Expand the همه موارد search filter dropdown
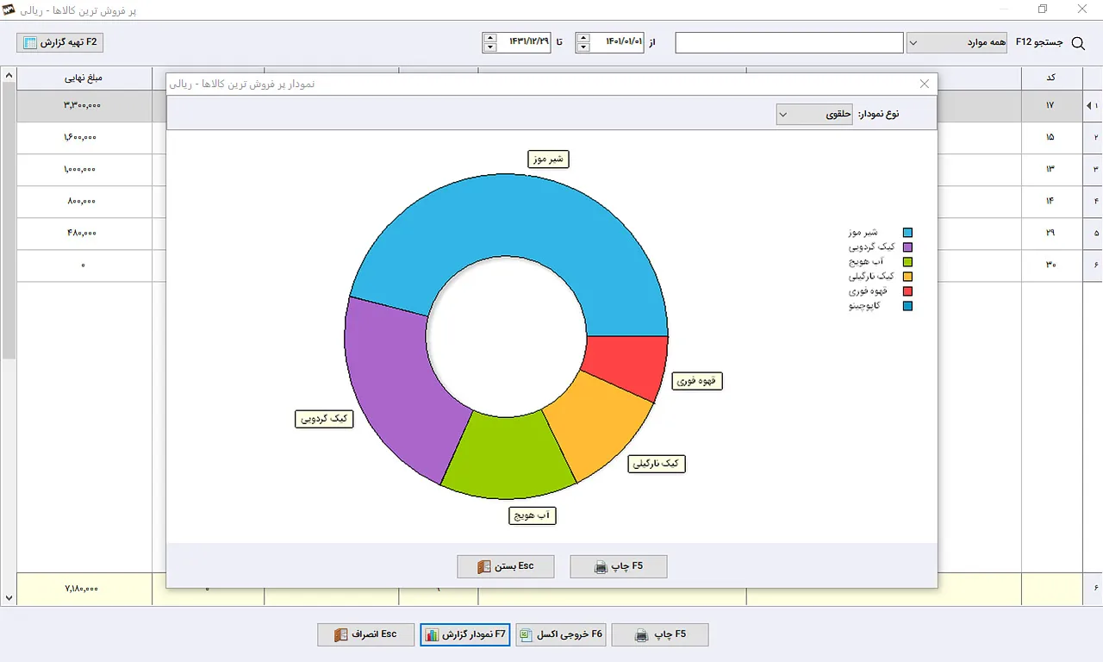The image size is (1103, 662). pos(957,42)
